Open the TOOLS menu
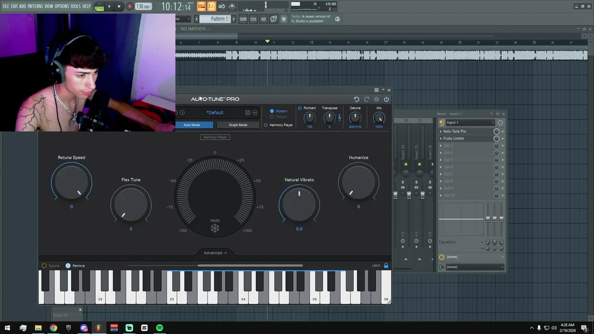The height and width of the screenshot is (334, 594). (75, 6)
